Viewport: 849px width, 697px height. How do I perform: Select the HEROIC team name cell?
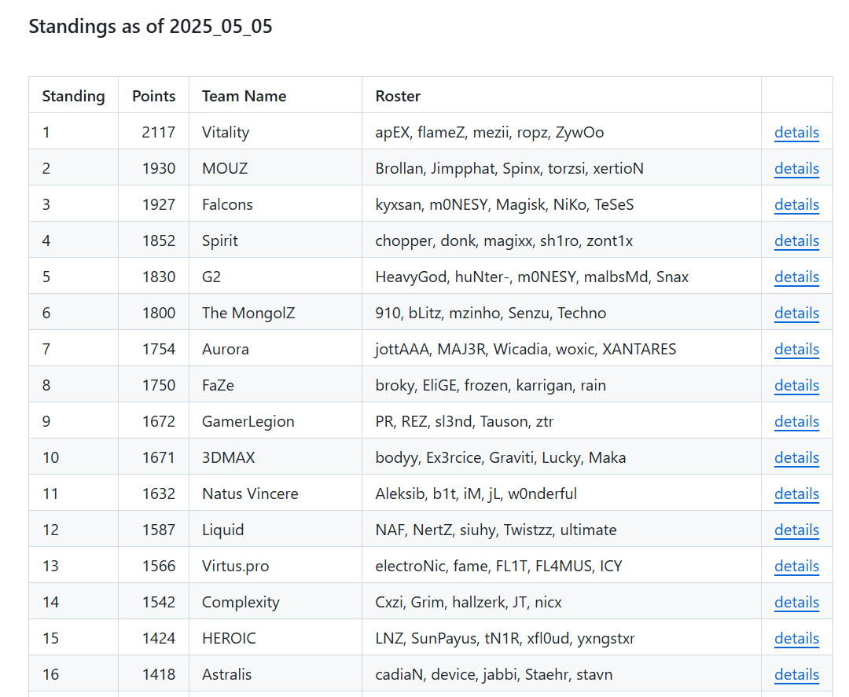[x=276, y=638]
